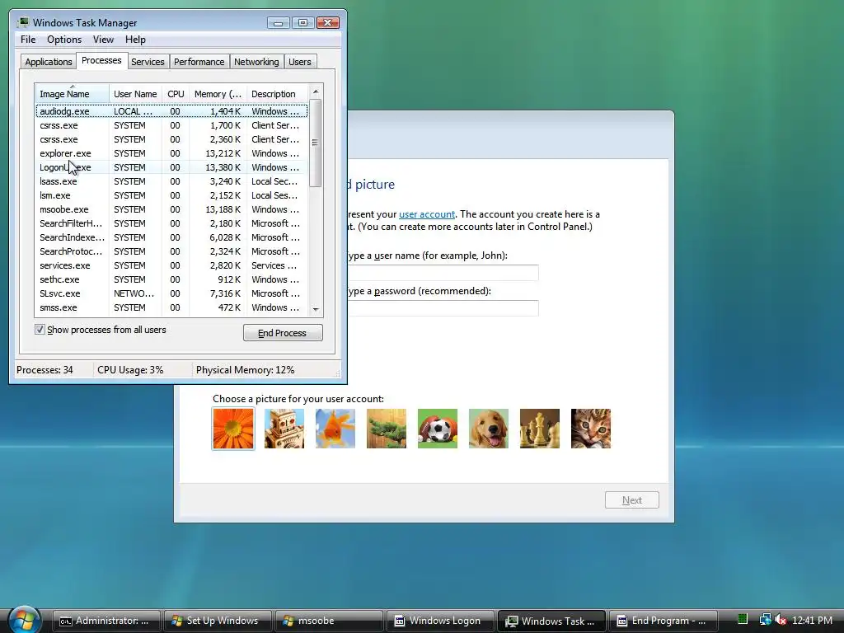Image resolution: width=844 pixels, height=633 pixels.
Task: Open the user account link
Action: pyautogui.click(x=427, y=214)
